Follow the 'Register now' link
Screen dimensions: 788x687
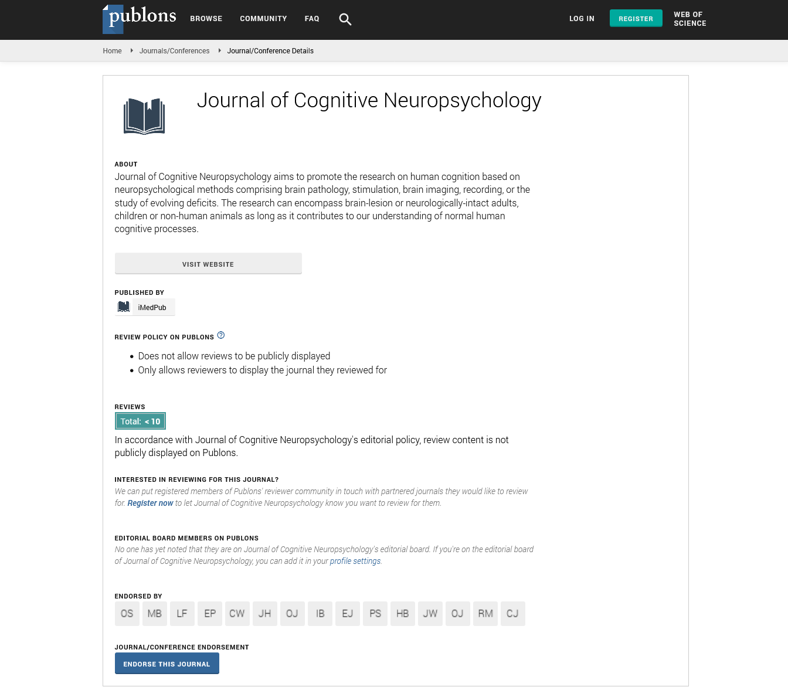(150, 503)
